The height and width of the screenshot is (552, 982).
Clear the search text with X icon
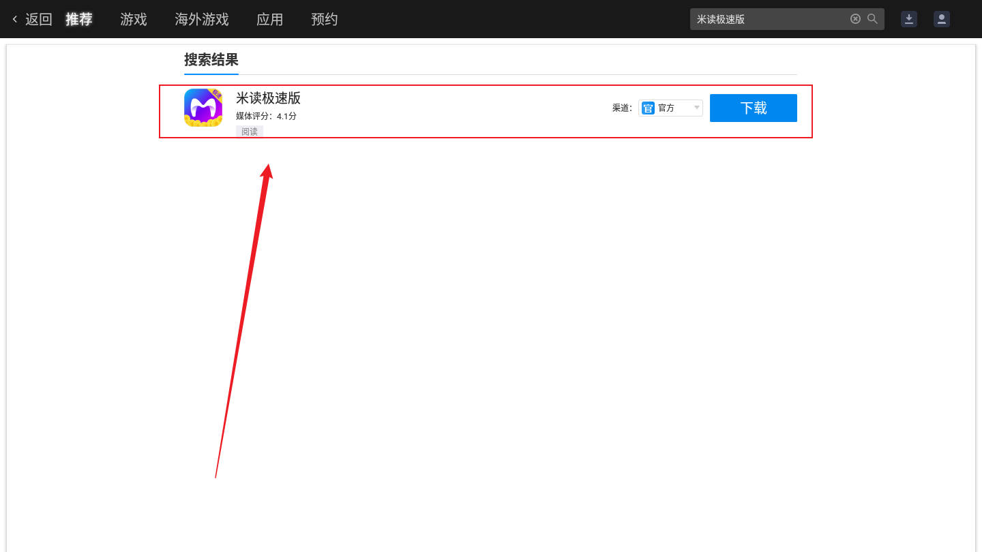coord(855,19)
